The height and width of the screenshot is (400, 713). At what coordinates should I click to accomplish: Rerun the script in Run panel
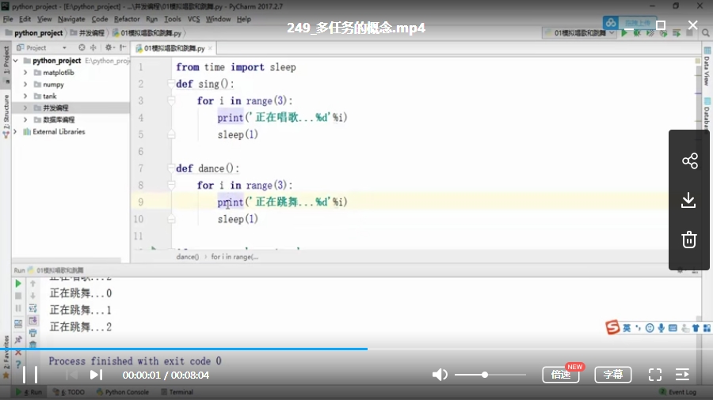(x=18, y=284)
